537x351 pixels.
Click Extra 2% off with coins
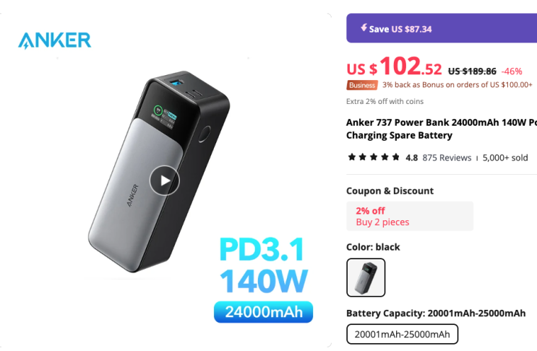point(385,101)
